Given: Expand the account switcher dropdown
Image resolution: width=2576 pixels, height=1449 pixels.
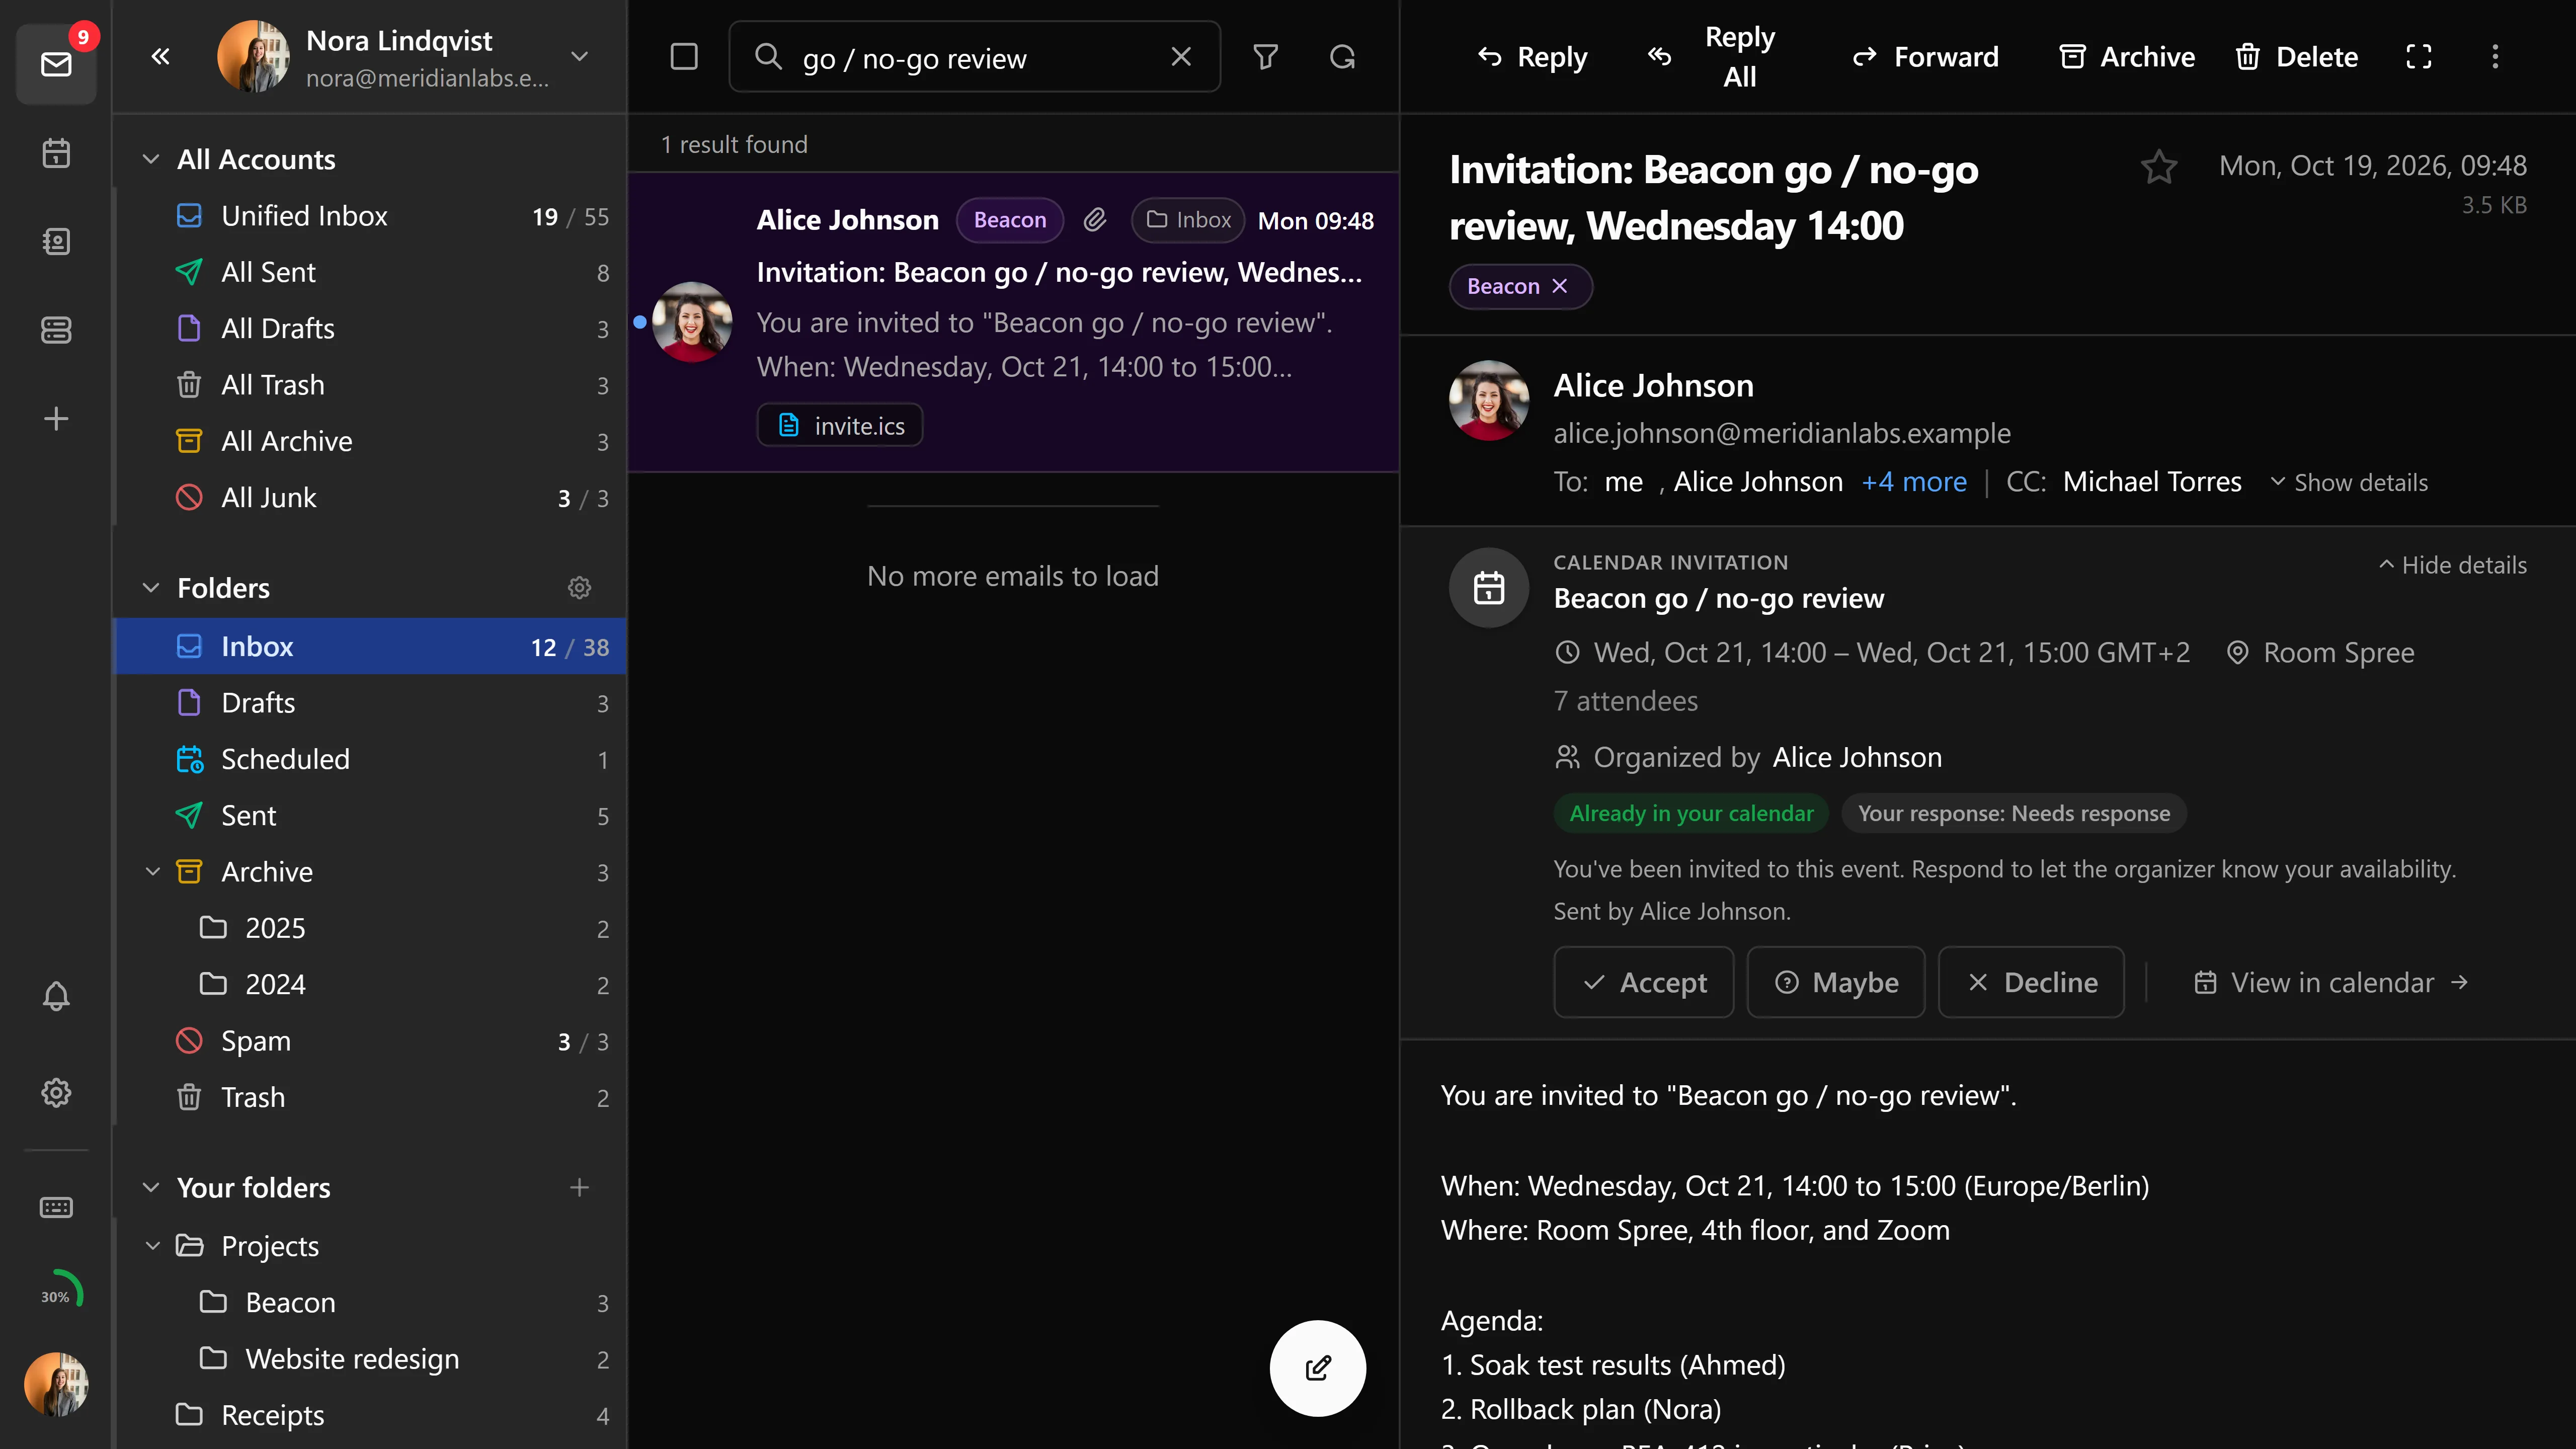Looking at the screenshot, I should coord(579,57).
